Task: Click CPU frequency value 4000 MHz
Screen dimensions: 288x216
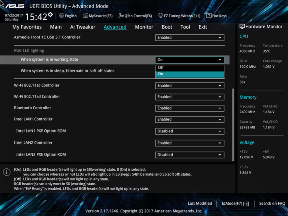Action: pos(247,51)
